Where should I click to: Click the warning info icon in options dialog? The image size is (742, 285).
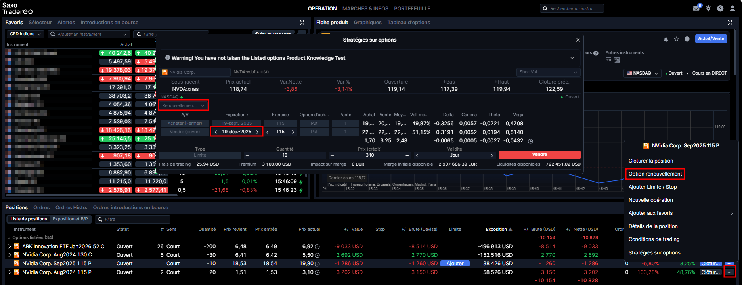pyautogui.click(x=168, y=58)
